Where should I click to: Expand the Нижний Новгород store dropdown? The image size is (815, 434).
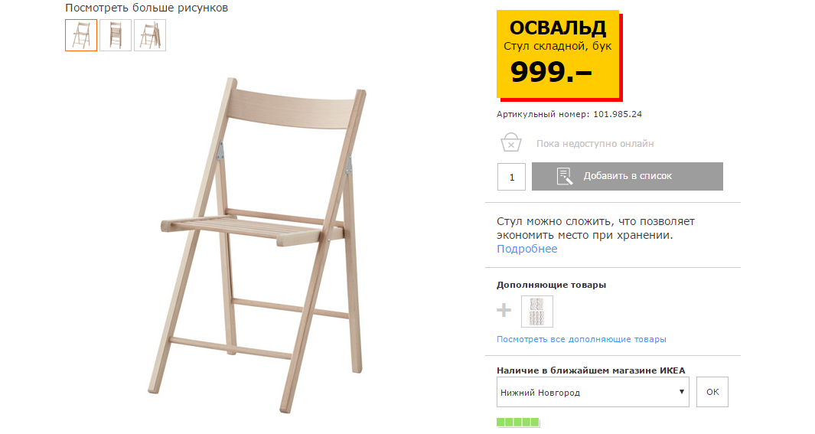tap(592, 392)
